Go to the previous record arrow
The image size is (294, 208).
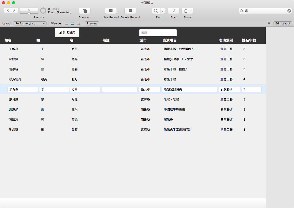(x=8, y=11)
